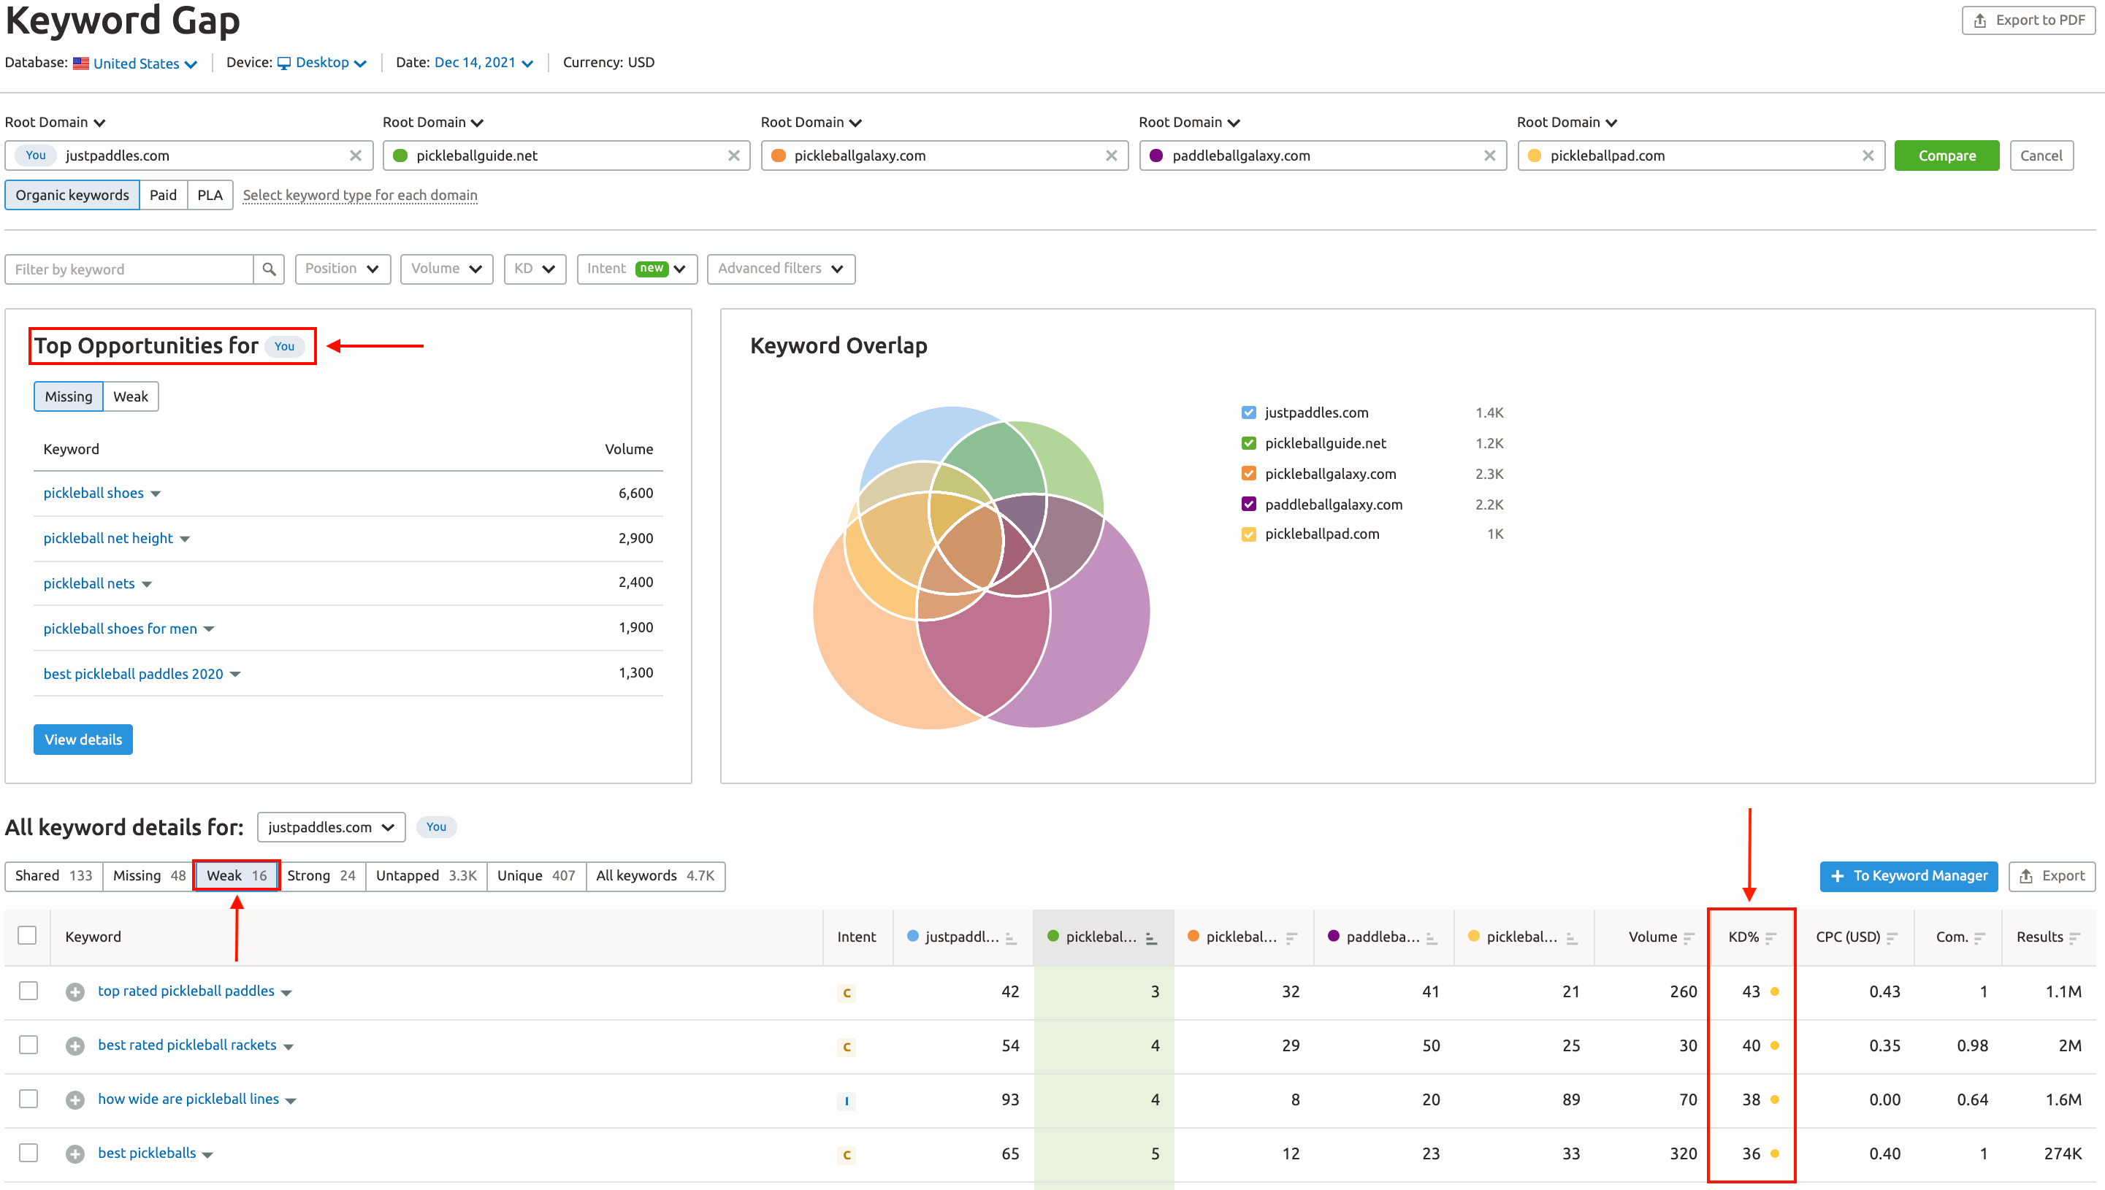The image size is (2105, 1190).
Task: Click the Desktop monitor device icon
Action: [x=283, y=63]
